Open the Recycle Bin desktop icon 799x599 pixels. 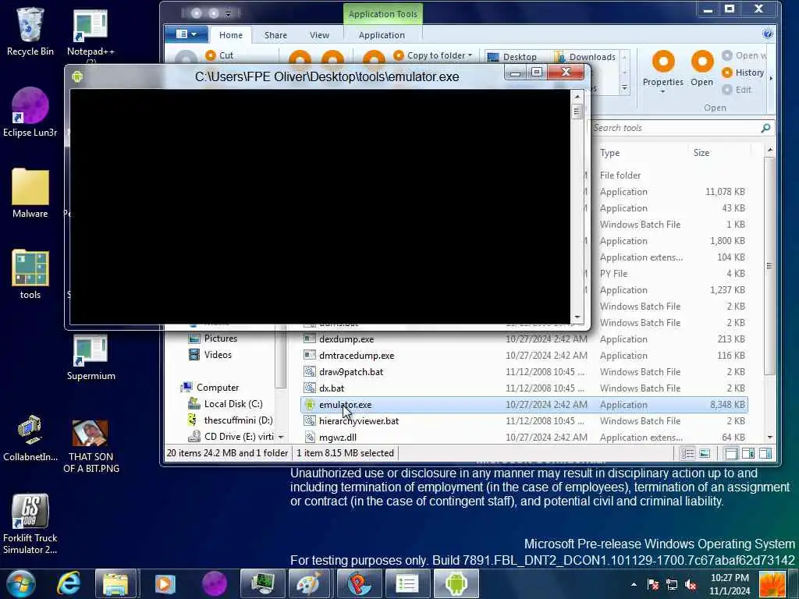point(30,31)
